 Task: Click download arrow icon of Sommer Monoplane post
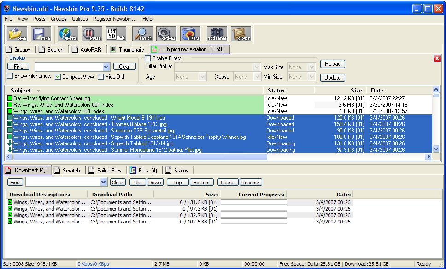click(x=9, y=149)
